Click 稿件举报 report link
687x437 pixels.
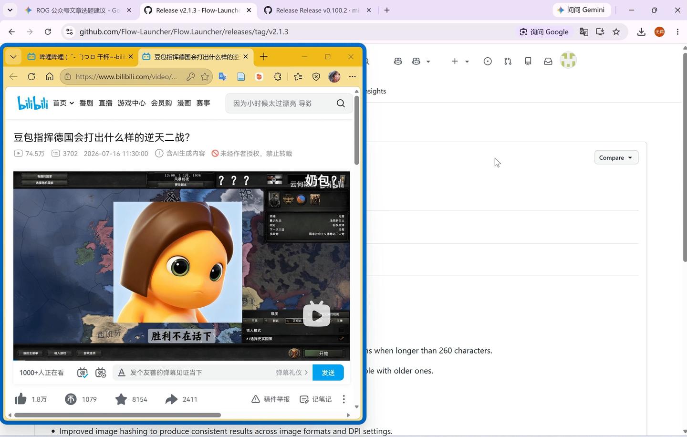point(271,399)
